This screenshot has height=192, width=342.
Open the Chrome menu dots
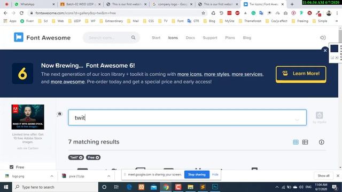337,13
